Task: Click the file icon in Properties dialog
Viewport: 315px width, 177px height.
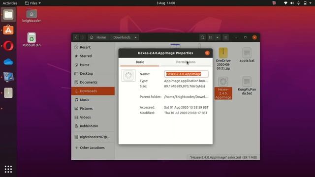Action: pos(128,75)
